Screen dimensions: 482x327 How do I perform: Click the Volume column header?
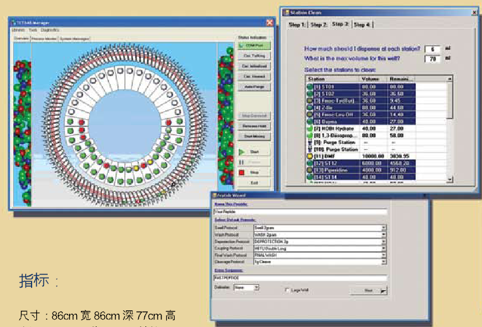tap(374, 79)
